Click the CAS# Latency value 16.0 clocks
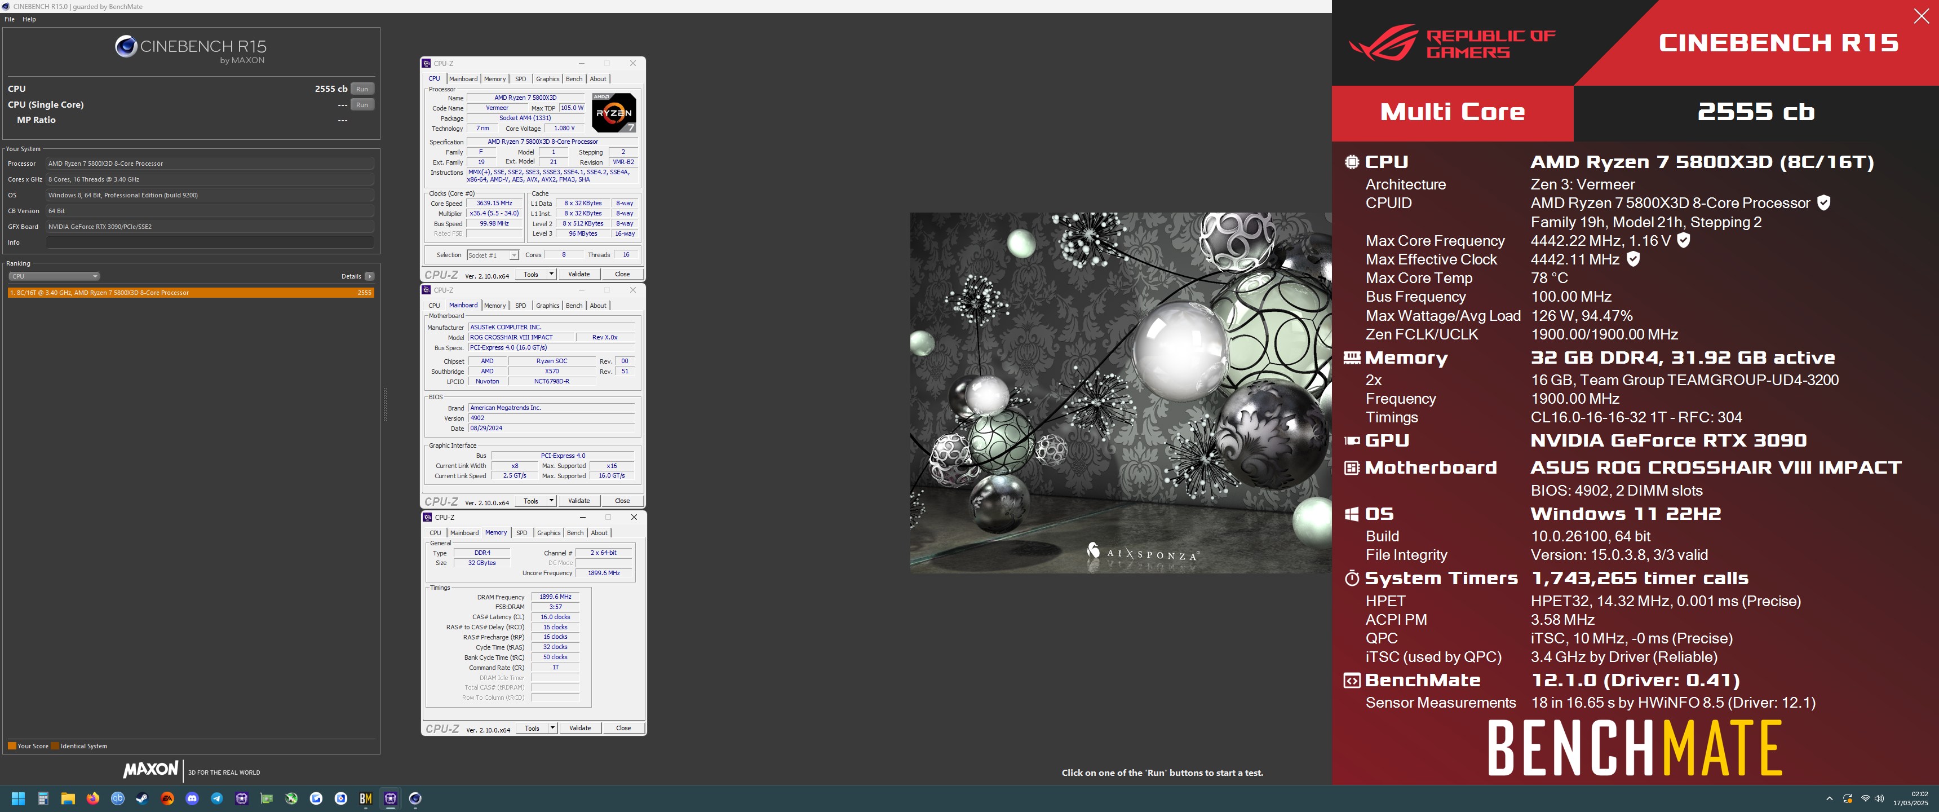1939x812 pixels. click(556, 617)
